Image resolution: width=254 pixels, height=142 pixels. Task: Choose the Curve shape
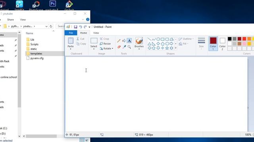point(154,39)
